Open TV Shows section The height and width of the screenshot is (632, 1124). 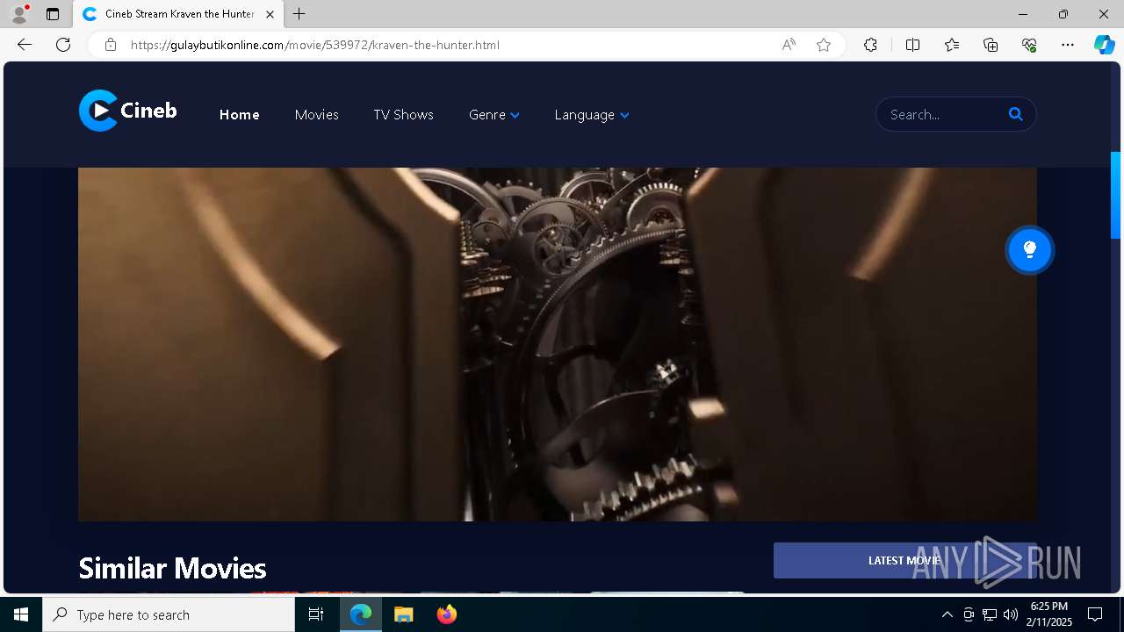(x=403, y=115)
